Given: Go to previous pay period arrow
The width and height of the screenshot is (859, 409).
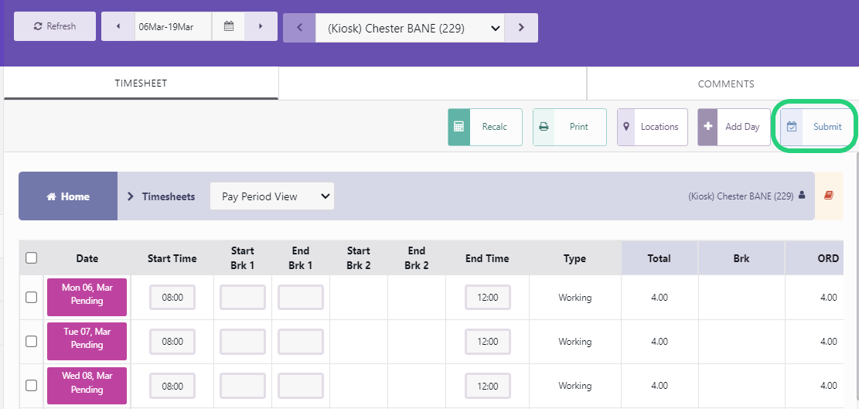Looking at the screenshot, I should point(118,26).
